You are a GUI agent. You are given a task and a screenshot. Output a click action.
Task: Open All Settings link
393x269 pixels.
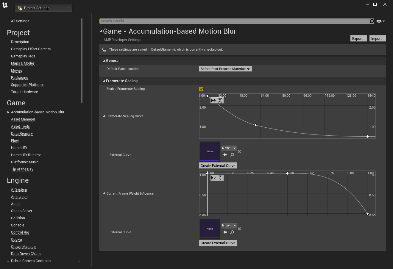point(20,21)
